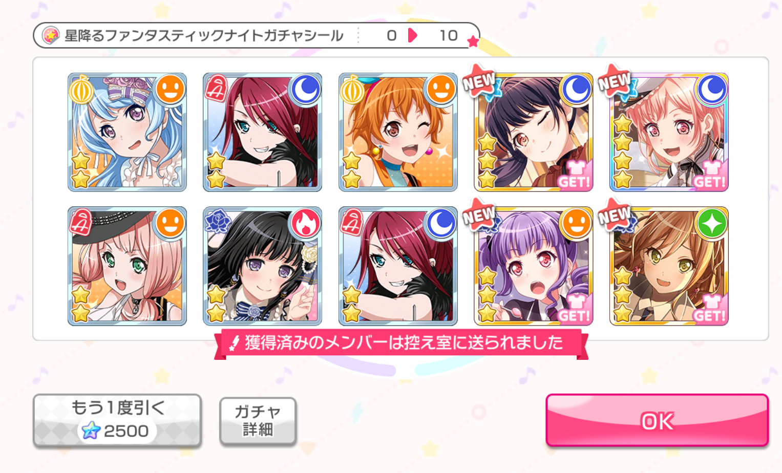Click もう1度引く to pull again
The height and width of the screenshot is (473, 782).
[x=117, y=420]
